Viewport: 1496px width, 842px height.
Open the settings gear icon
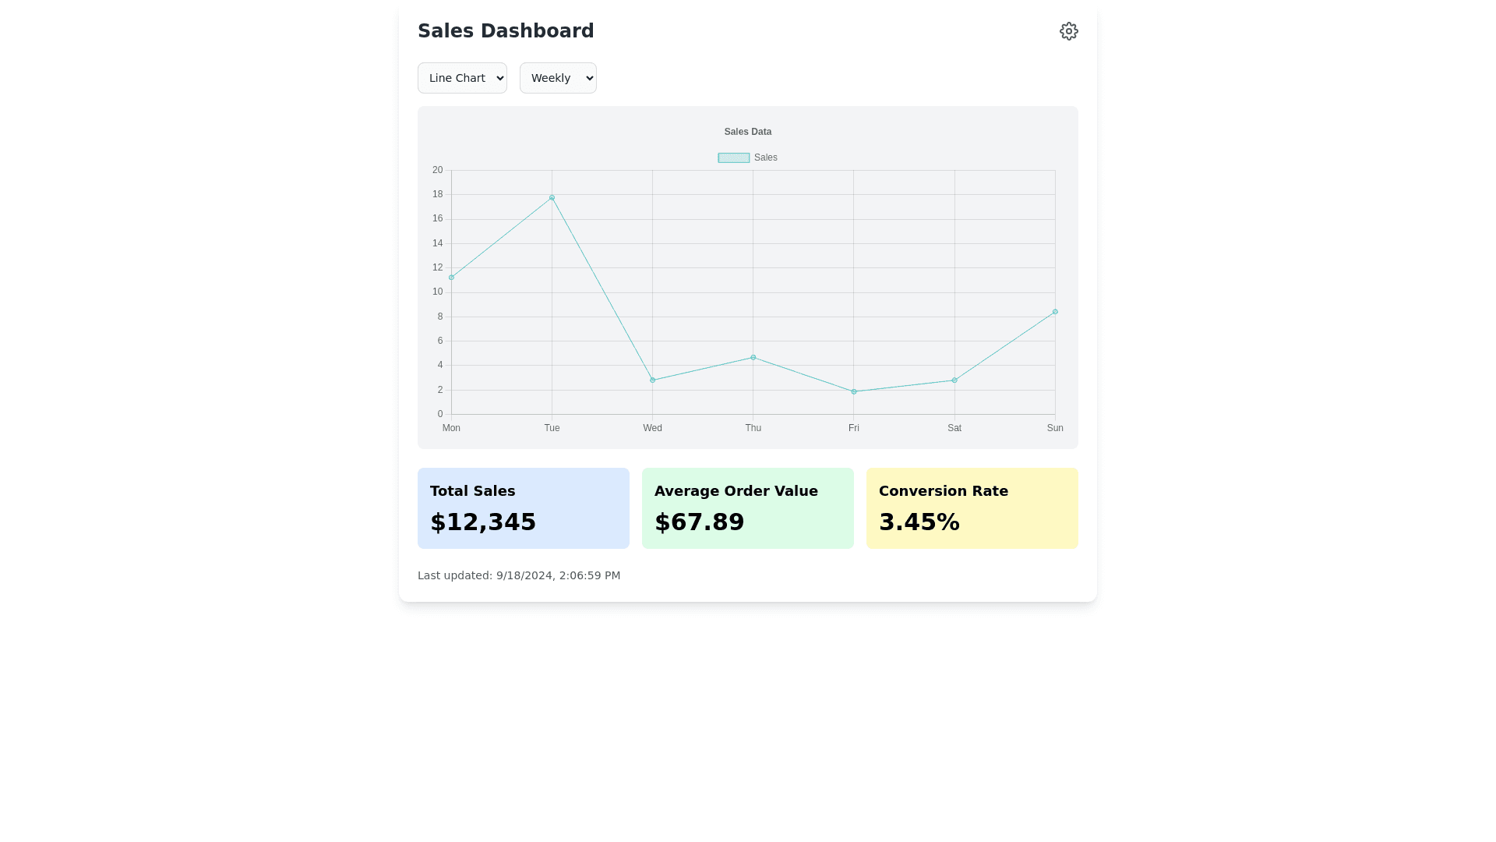click(1068, 31)
